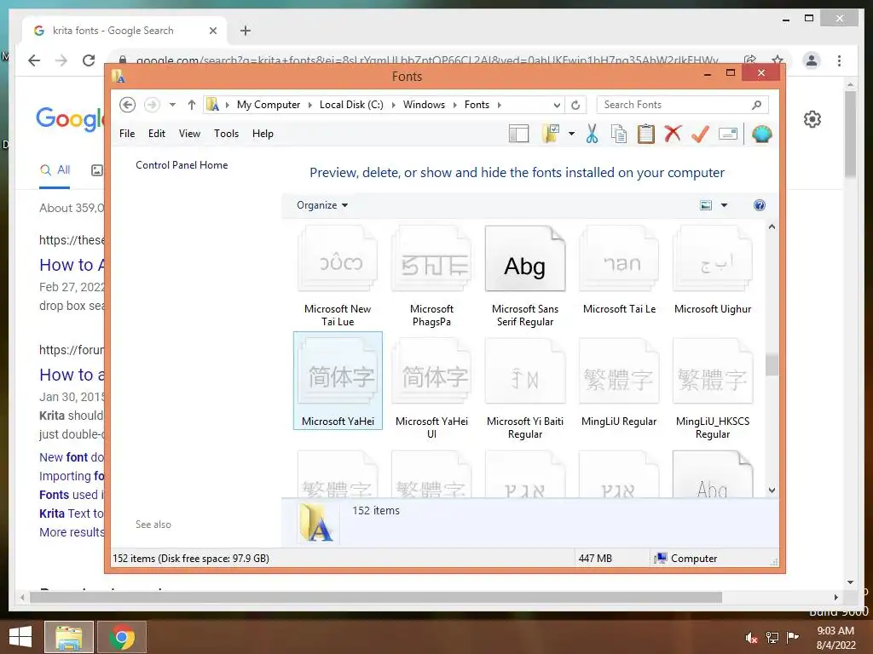873x654 pixels.
Task: Bookmark this page with the star icon
Action: click(x=778, y=60)
